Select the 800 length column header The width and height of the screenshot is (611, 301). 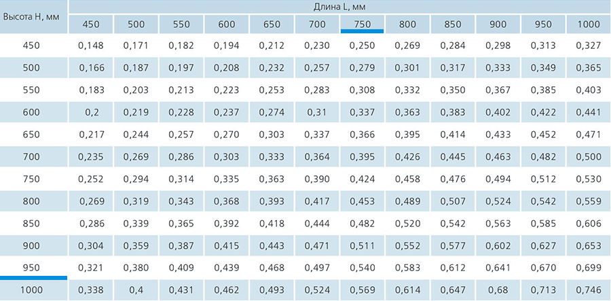pos(407,24)
